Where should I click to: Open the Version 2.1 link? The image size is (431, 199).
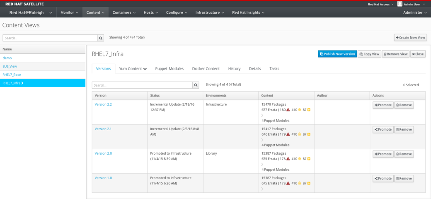click(103, 129)
